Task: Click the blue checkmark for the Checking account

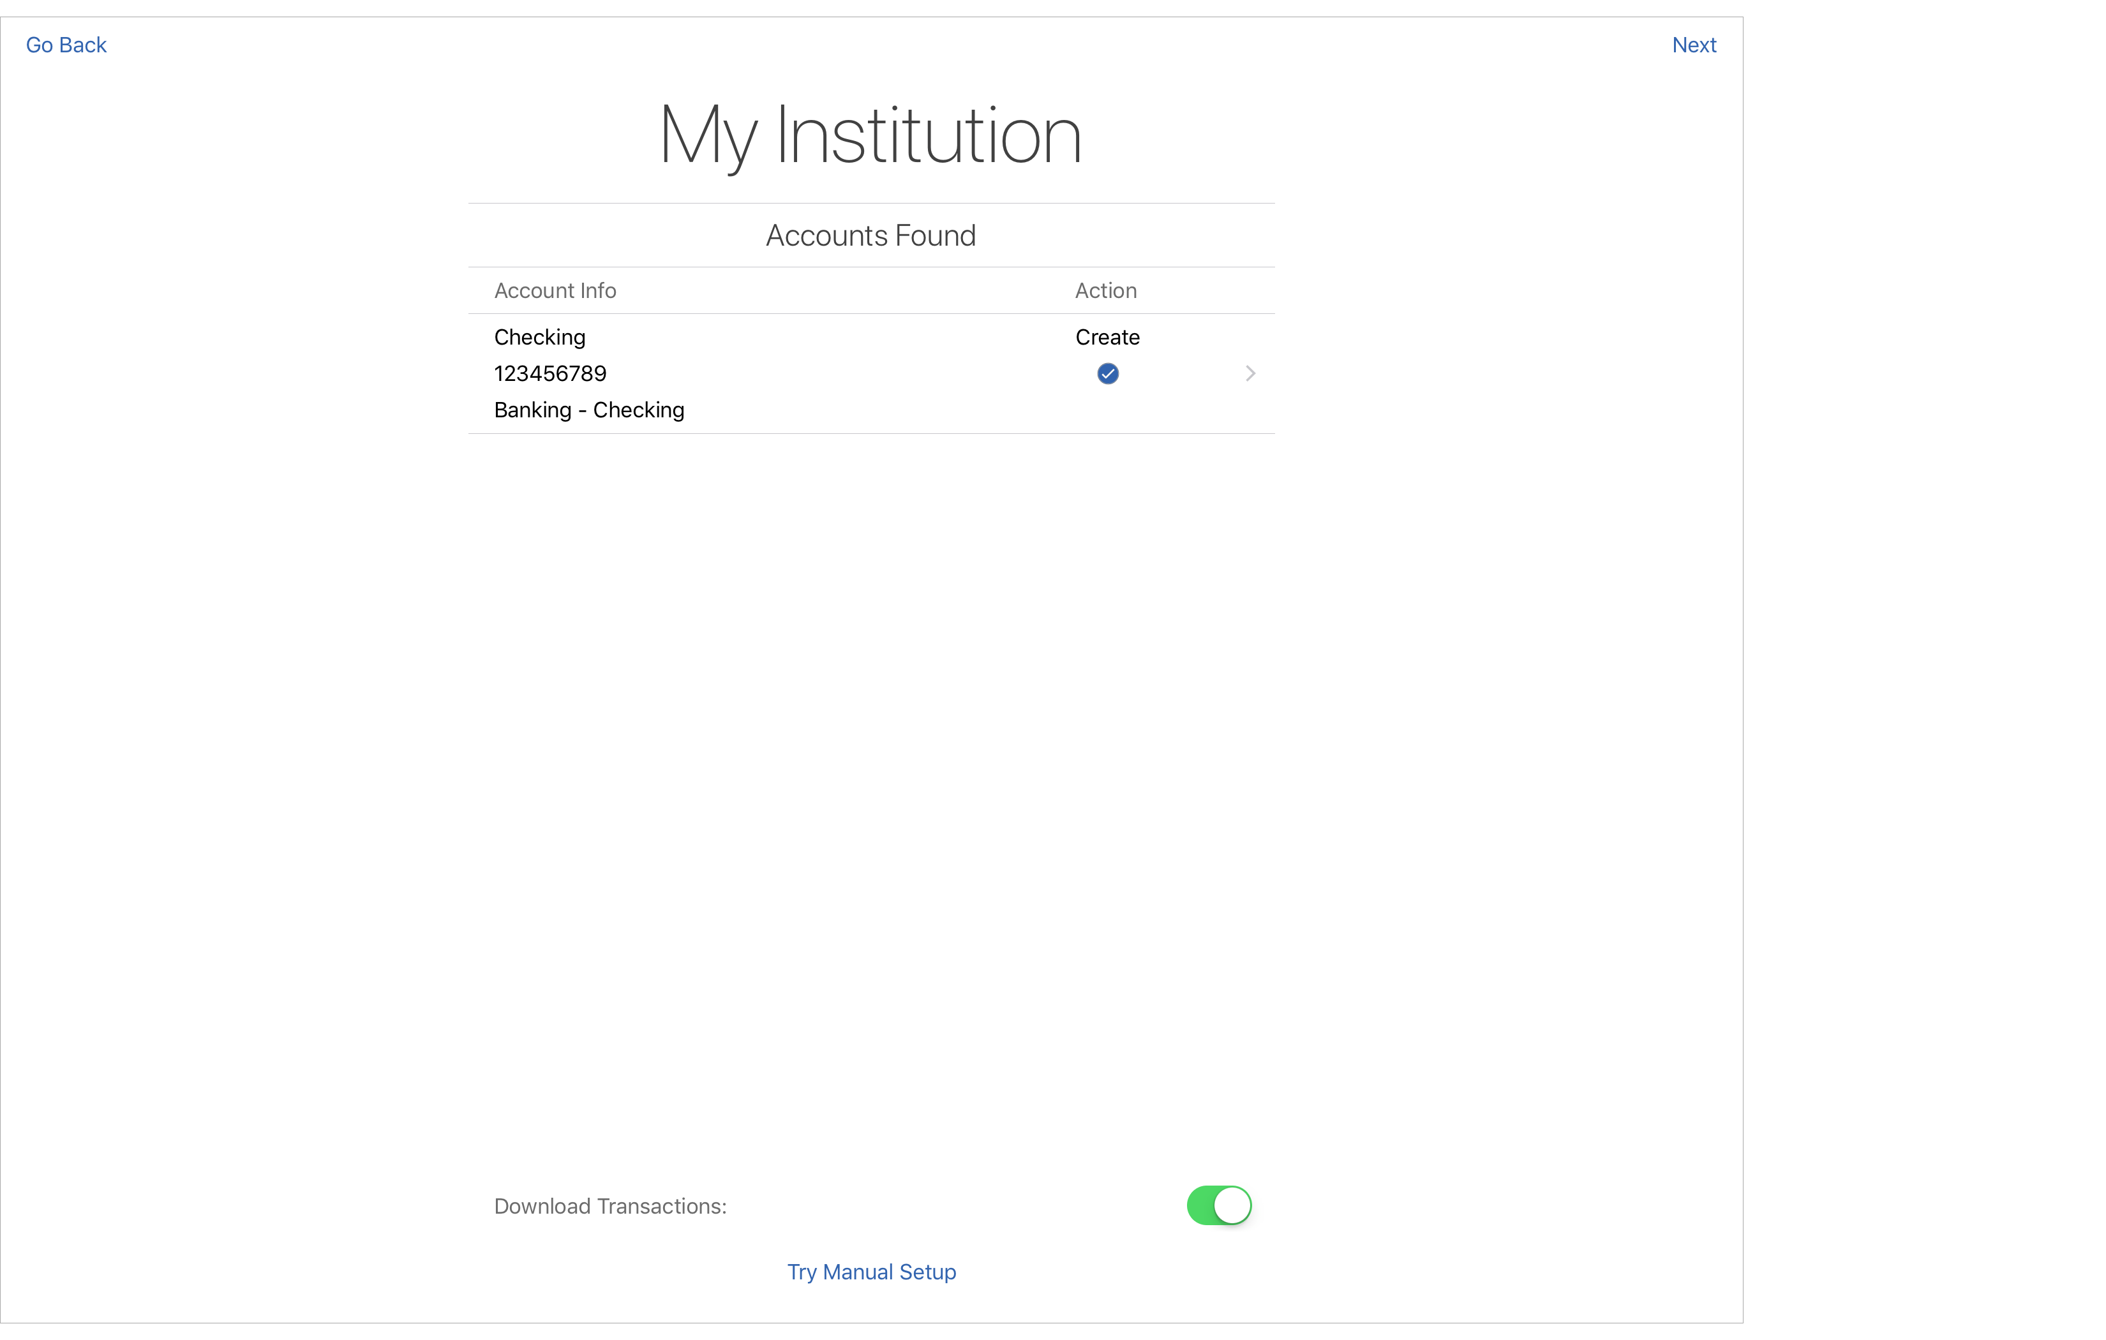Action: 1107,373
